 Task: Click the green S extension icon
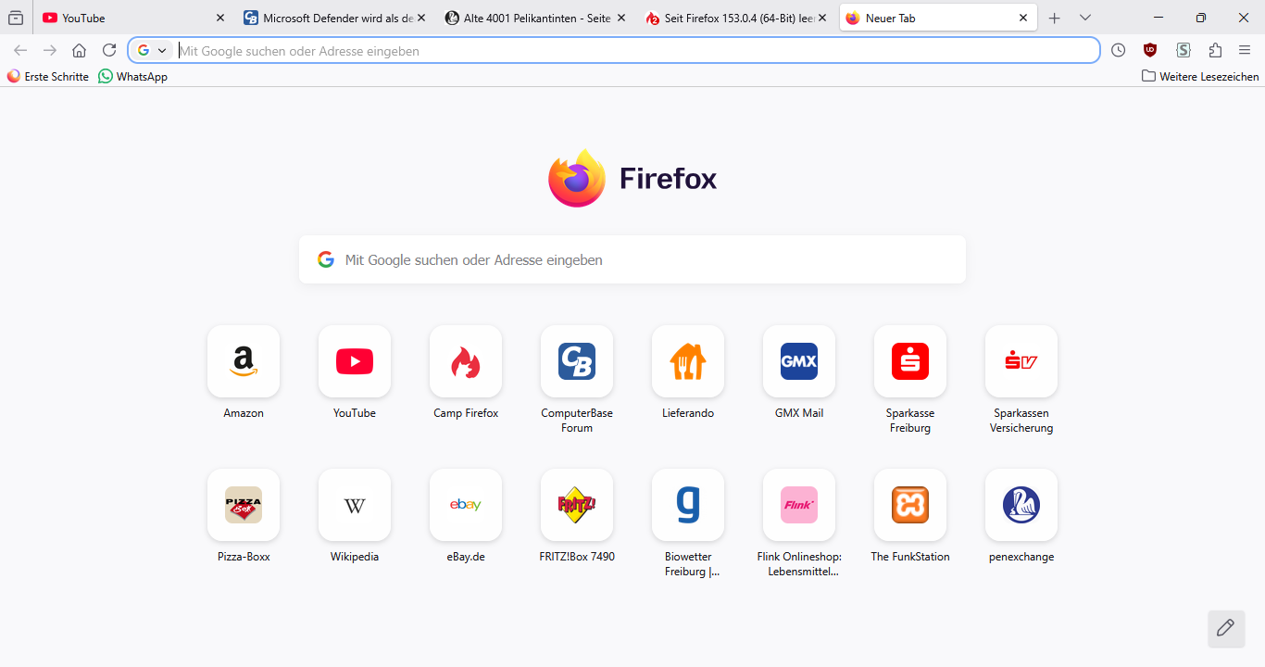click(x=1184, y=50)
